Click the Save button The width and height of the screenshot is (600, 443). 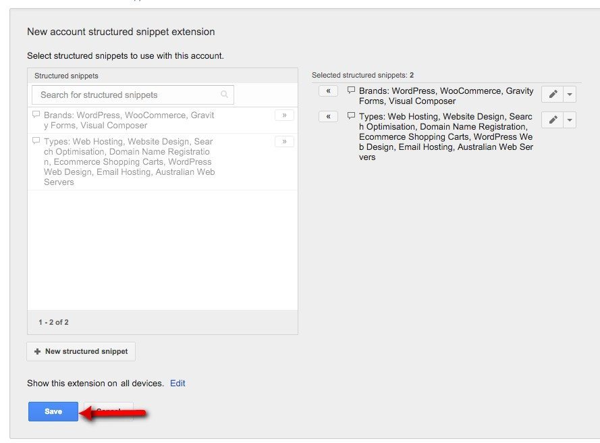pyautogui.click(x=53, y=411)
